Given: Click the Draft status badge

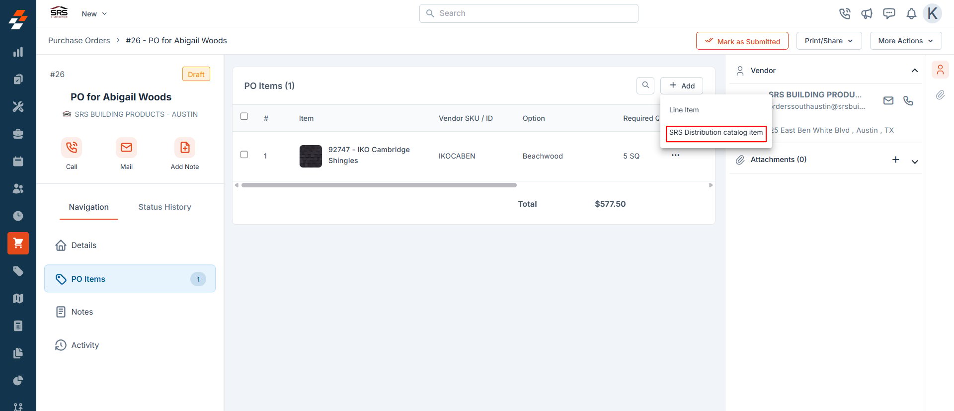Looking at the screenshot, I should click(x=196, y=74).
